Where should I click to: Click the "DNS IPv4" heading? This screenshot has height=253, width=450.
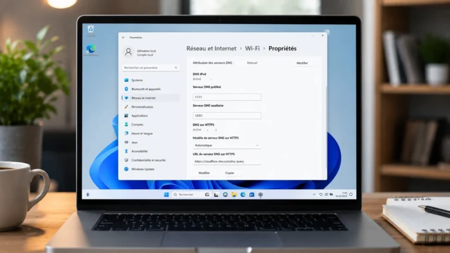[x=199, y=74]
